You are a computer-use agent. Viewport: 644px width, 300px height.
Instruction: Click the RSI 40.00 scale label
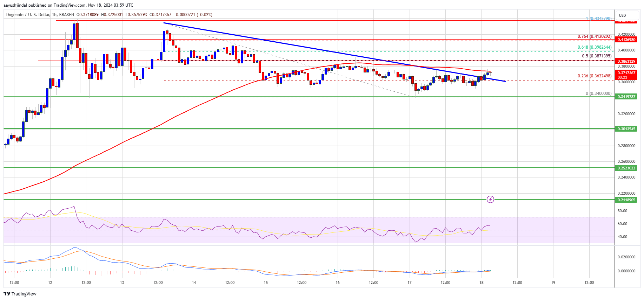point(622,237)
